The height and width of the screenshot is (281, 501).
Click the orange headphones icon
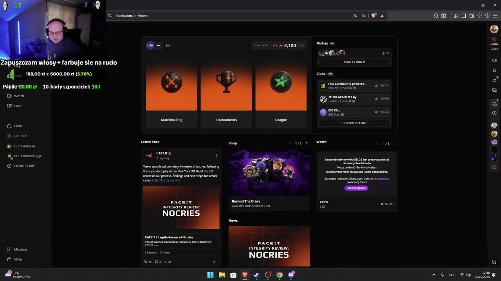pos(494,167)
